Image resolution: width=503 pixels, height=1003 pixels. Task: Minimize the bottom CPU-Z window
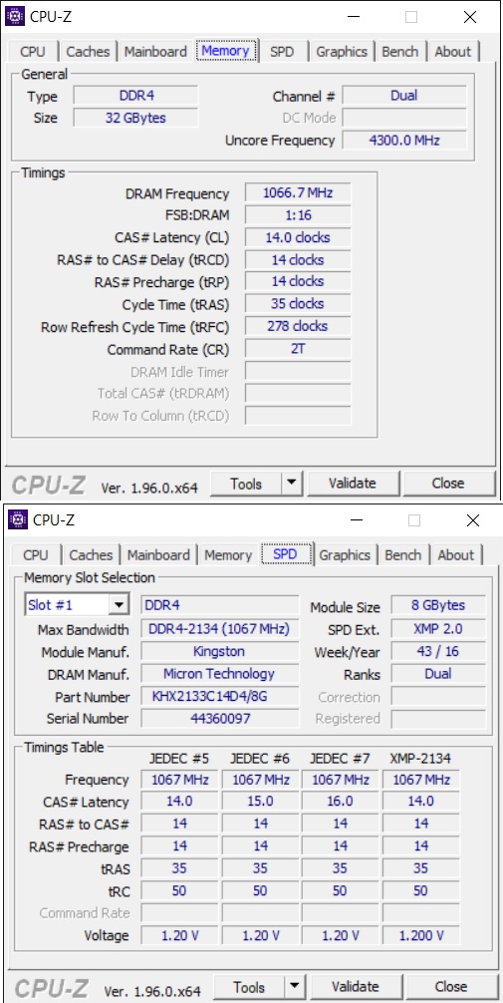pos(358,520)
